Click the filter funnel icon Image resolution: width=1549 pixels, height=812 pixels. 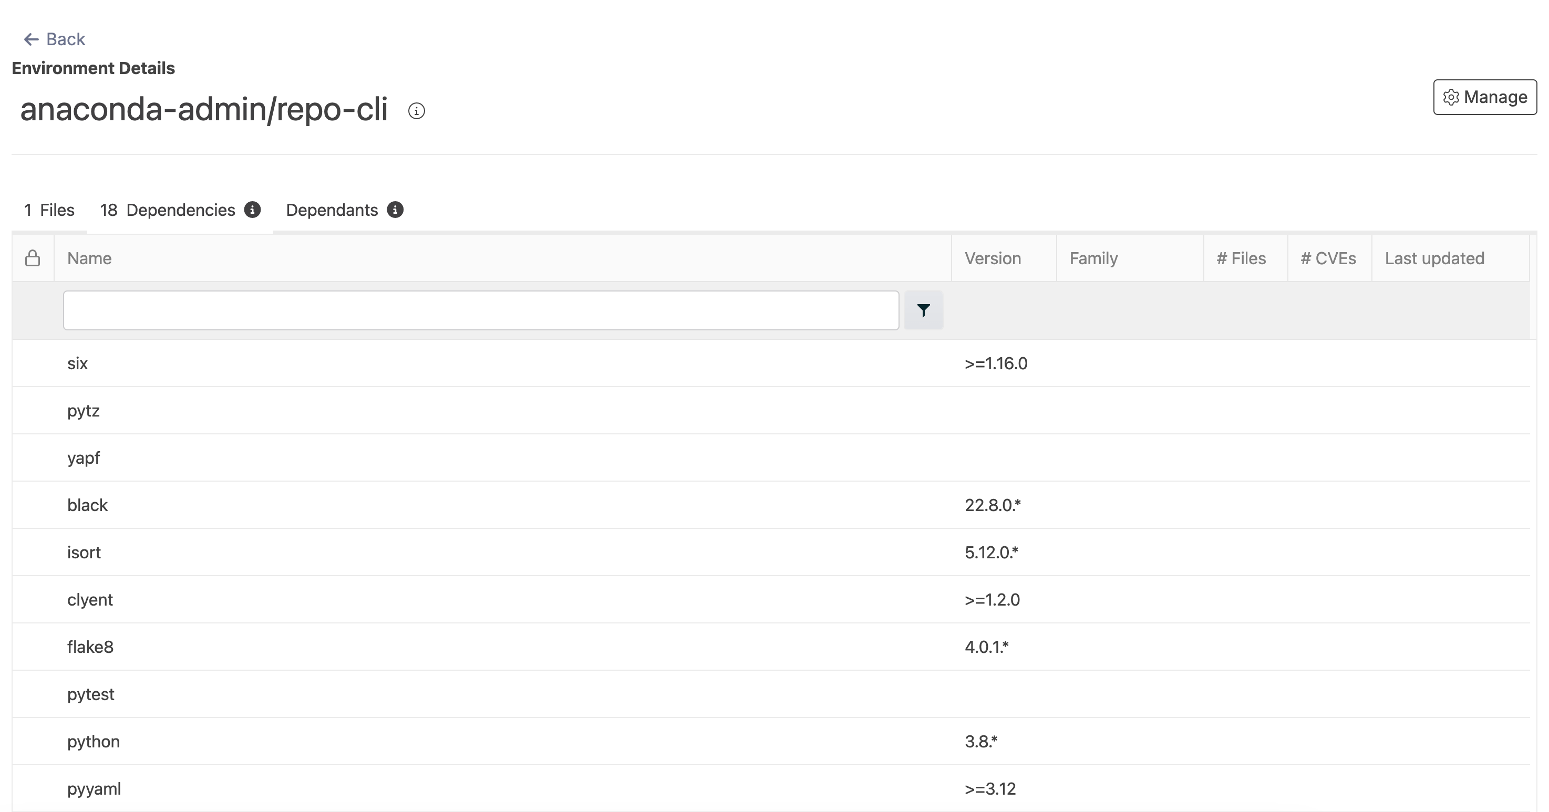[923, 310]
